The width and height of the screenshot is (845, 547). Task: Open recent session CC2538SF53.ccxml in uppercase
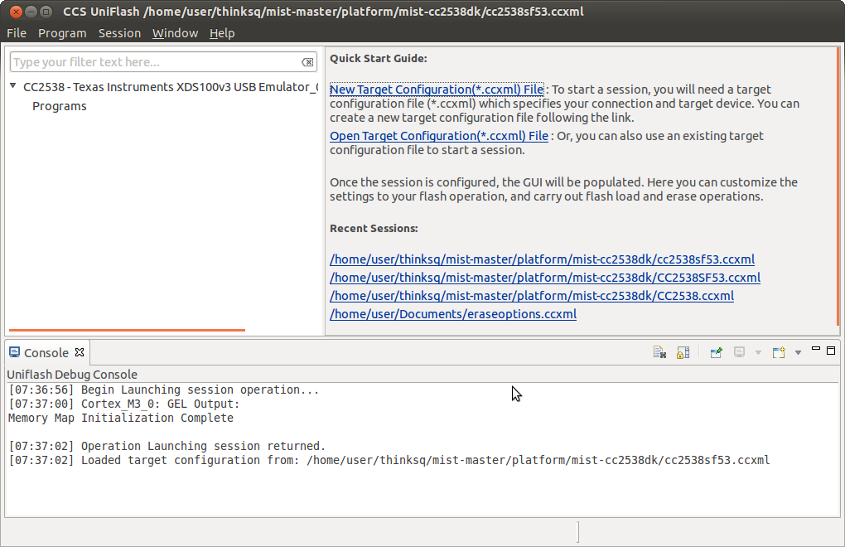545,278
